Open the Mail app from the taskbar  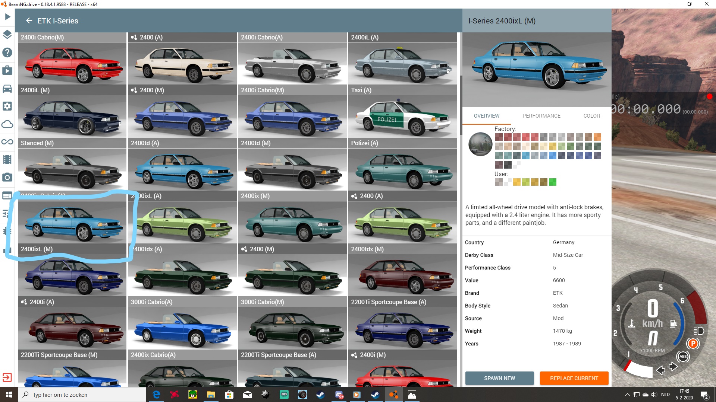click(x=248, y=395)
